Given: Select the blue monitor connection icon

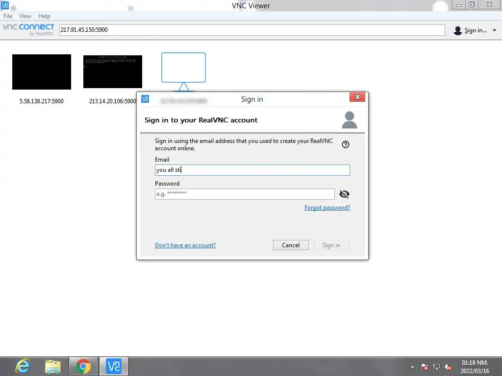Looking at the screenshot, I should tap(183, 72).
